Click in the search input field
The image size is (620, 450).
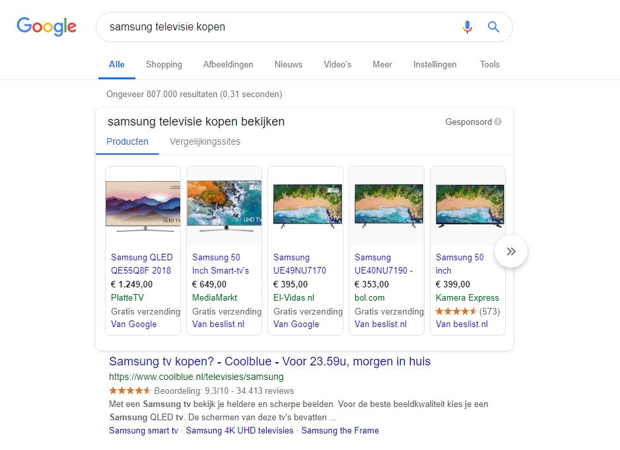tap(277, 27)
